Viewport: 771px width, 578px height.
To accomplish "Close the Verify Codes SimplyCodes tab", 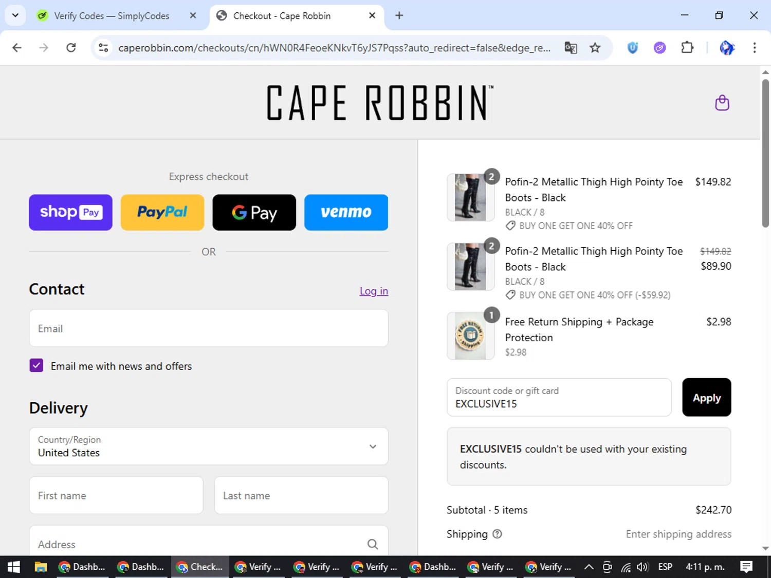I will click(x=193, y=15).
